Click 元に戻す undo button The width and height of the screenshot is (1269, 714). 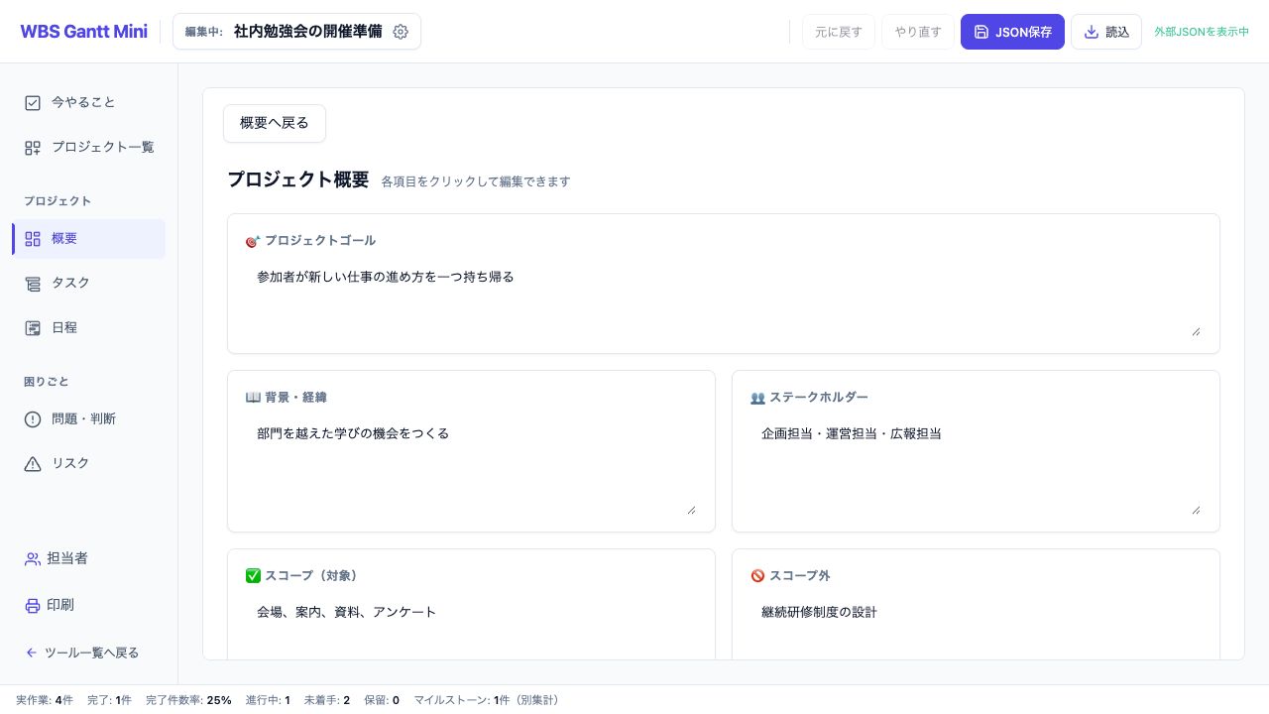click(839, 32)
